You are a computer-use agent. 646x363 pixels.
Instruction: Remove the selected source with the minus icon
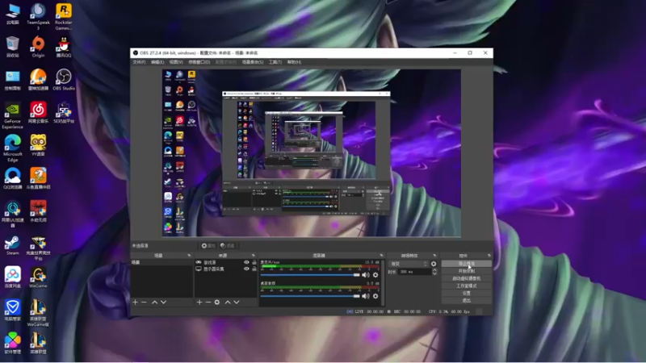point(208,302)
